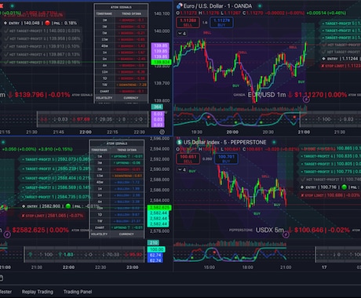This screenshot has height=298, width=361.
Task: Click the lightning icon on the EUR/USD chart
Action: pyautogui.click(x=306, y=100)
